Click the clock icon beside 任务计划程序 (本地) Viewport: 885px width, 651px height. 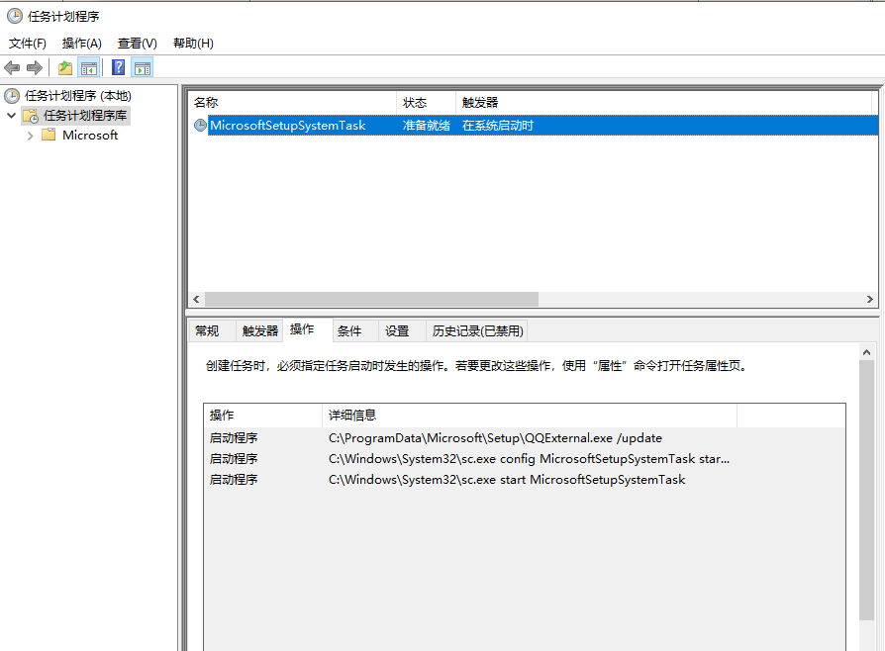12,96
